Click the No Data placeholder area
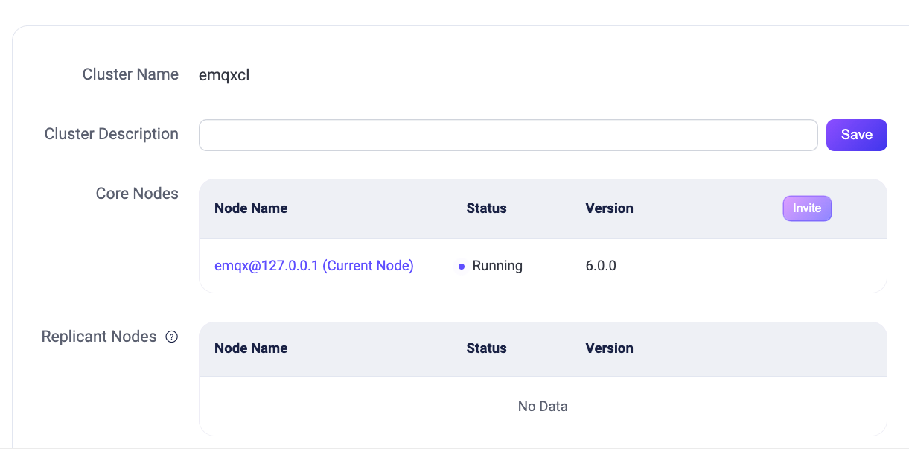909x449 pixels. (543, 407)
